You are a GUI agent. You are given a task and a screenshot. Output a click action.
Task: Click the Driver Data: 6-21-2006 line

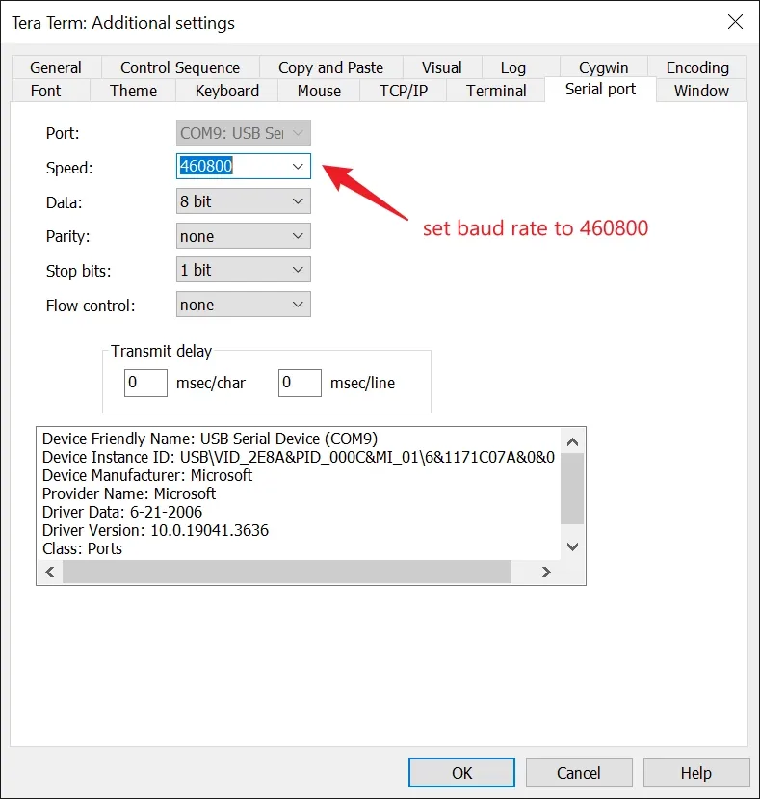[122, 512]
